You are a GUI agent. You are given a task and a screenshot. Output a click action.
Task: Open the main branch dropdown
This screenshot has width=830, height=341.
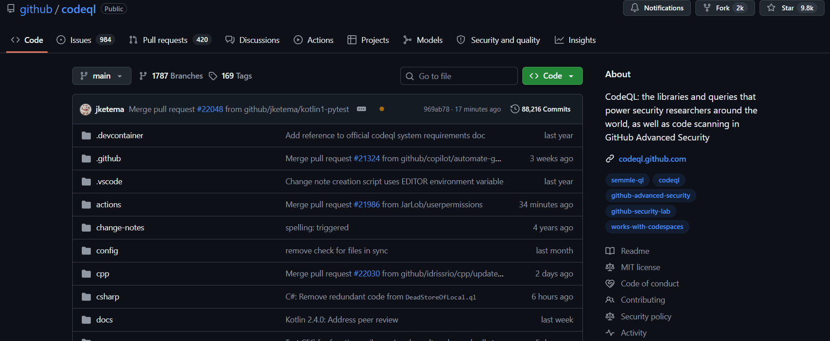coord(102,76)
